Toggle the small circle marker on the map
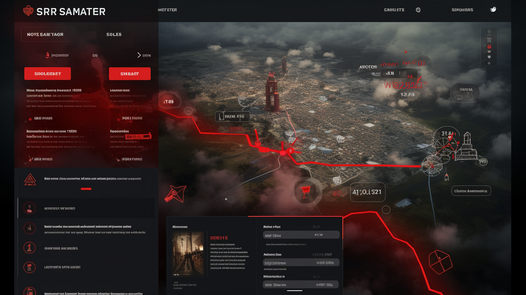Screen dimensions: 526x295 tap(386, 209)
